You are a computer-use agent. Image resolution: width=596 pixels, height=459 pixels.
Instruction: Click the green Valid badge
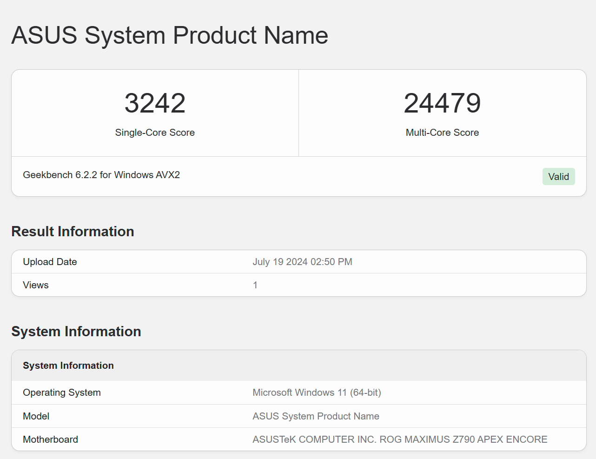558,177
